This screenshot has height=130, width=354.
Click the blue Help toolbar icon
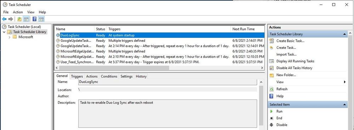point(34,19)
